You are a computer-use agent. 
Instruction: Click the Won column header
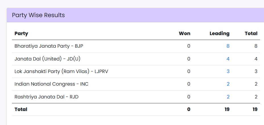tap(184, 33)
